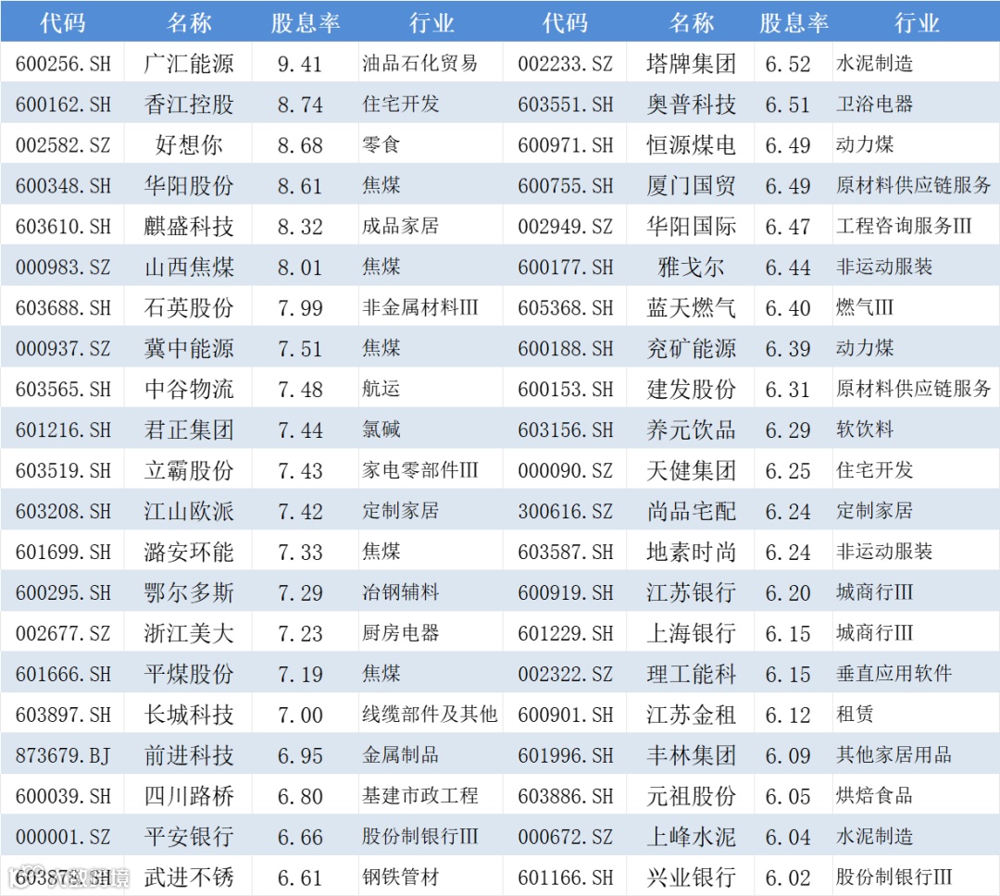Click industry cell 卫浴电器
This screenshot has width=1000, height=896.
(874, 104)
